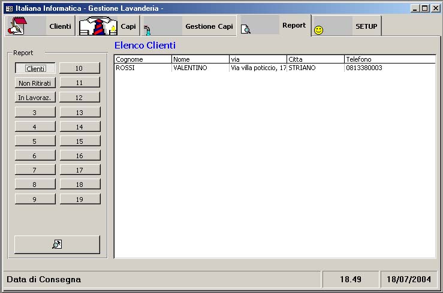Run the Non Ritirati report
This screenshot has width=443, height=293.
(35, 83)
